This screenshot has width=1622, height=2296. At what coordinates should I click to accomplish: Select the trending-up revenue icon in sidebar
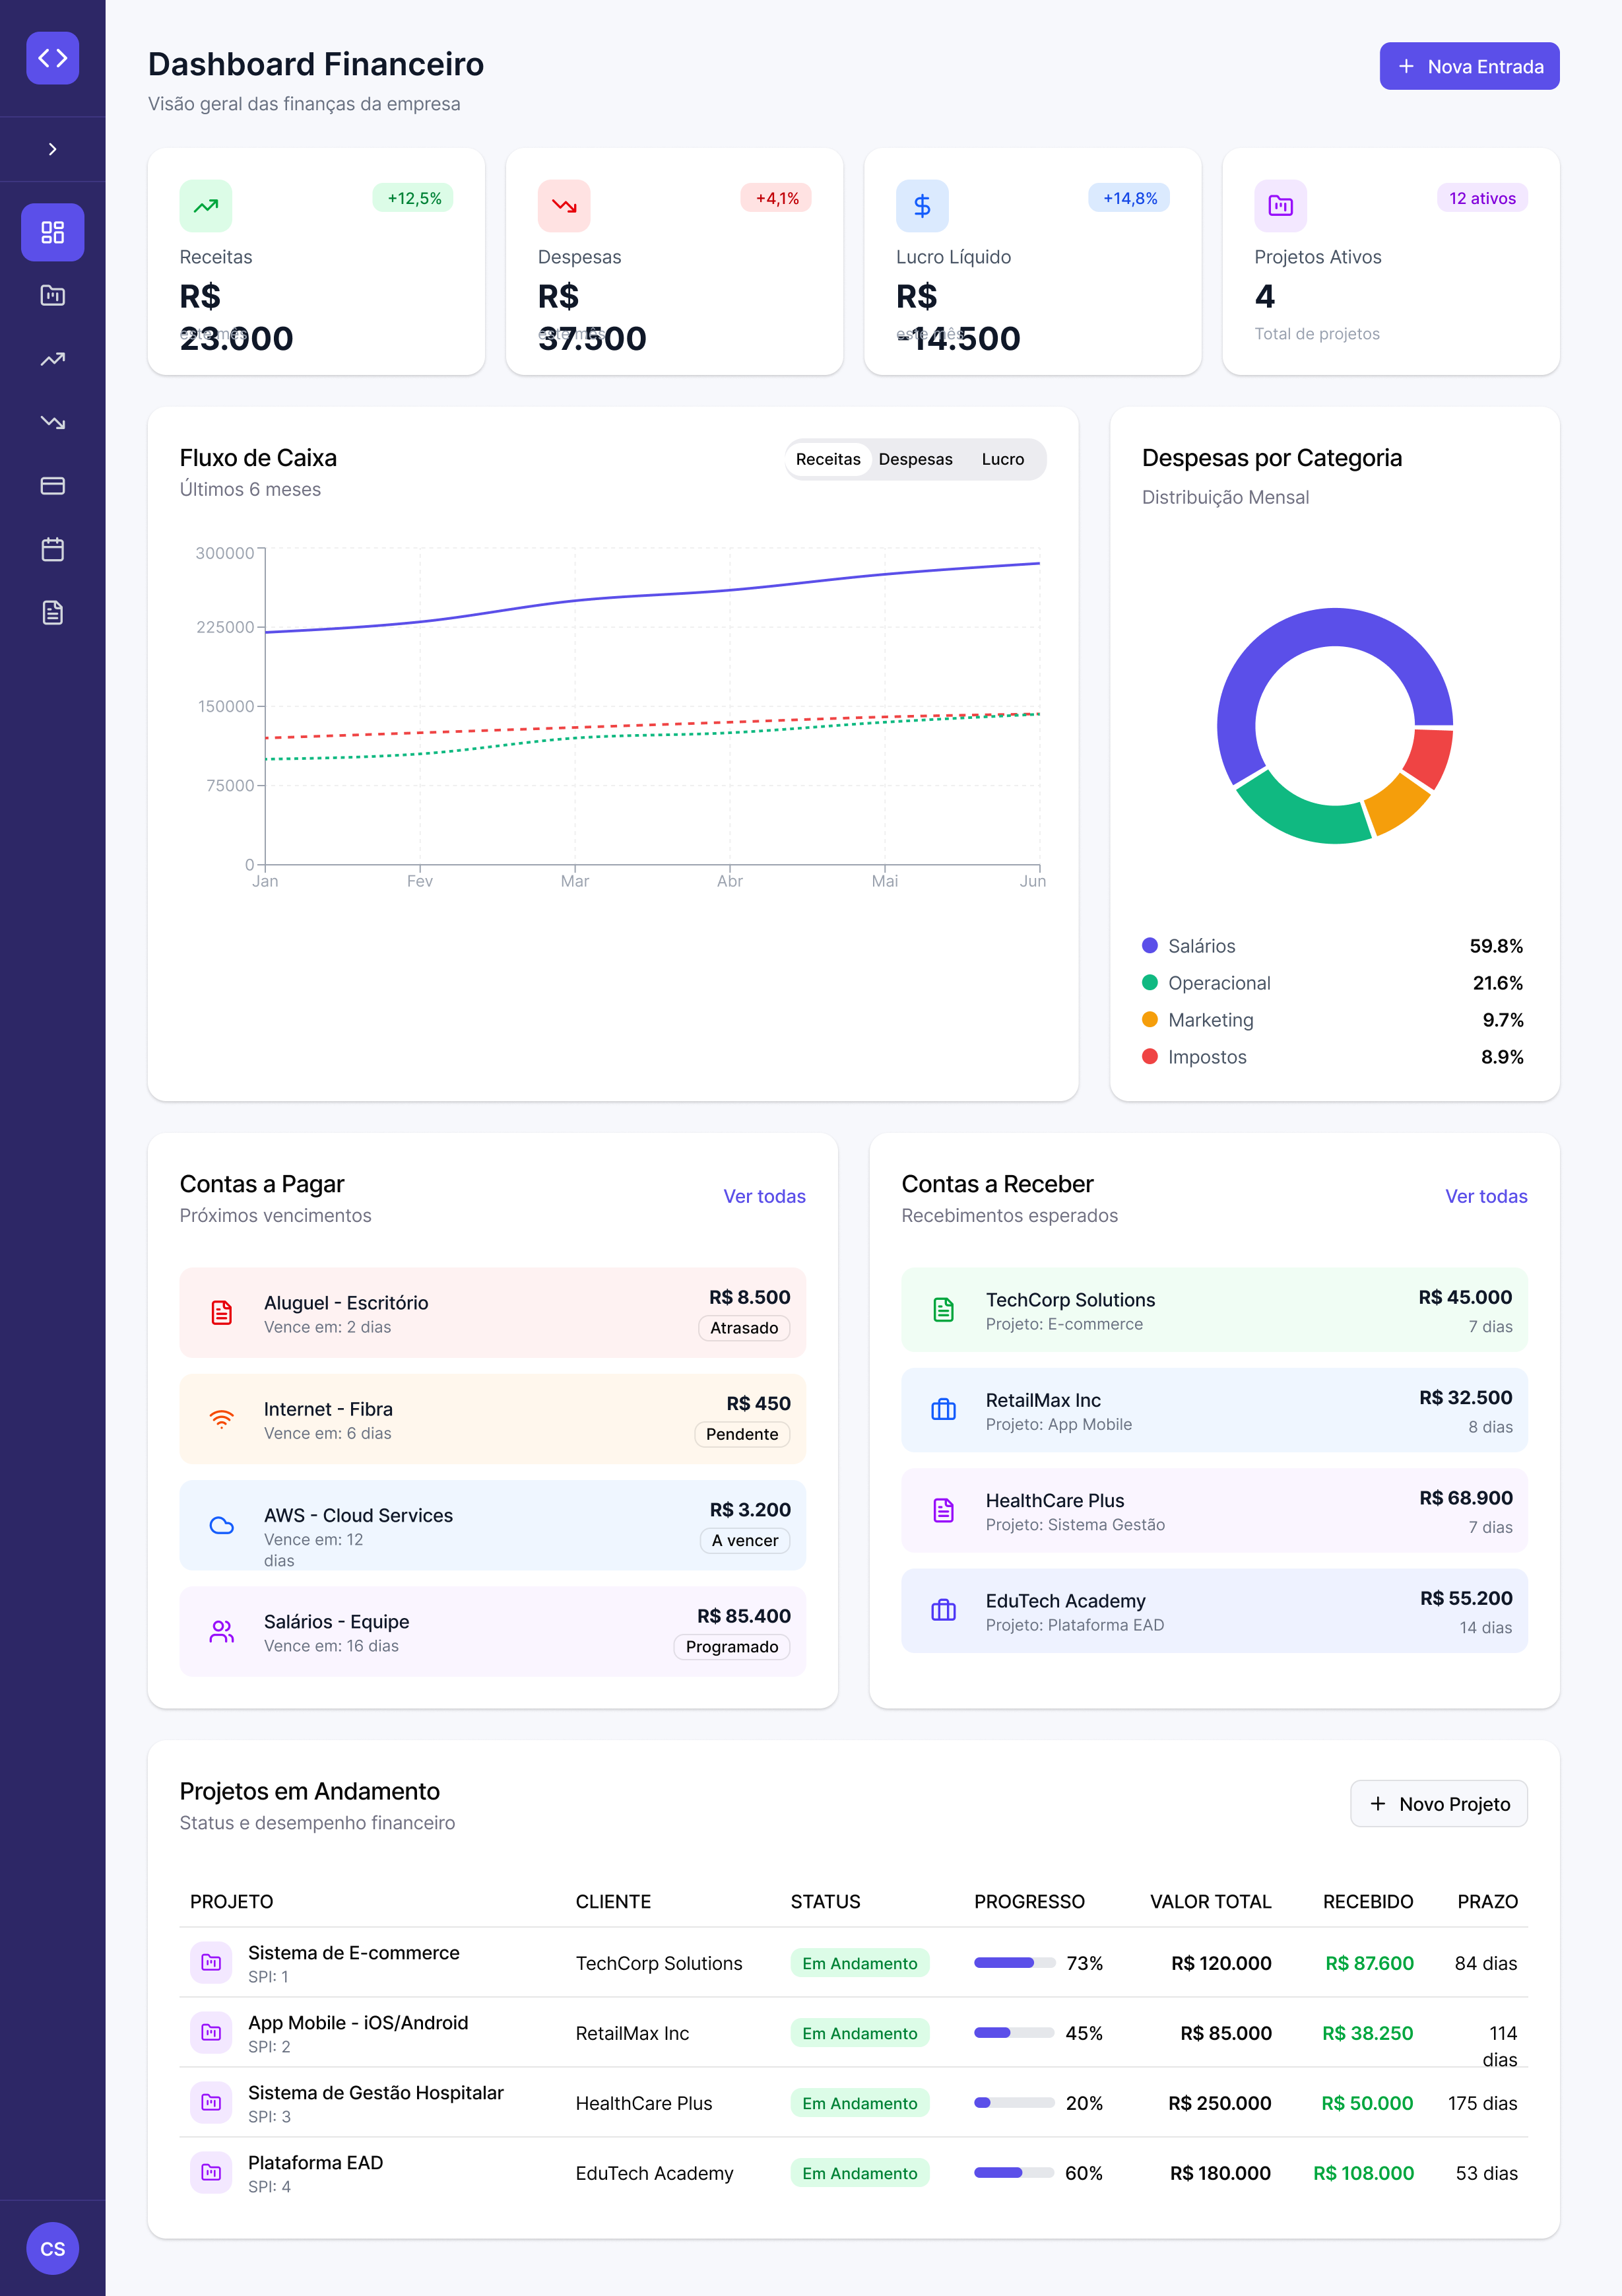point(52,359)
